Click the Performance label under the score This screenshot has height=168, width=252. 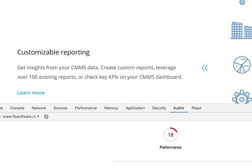point(171,147)
